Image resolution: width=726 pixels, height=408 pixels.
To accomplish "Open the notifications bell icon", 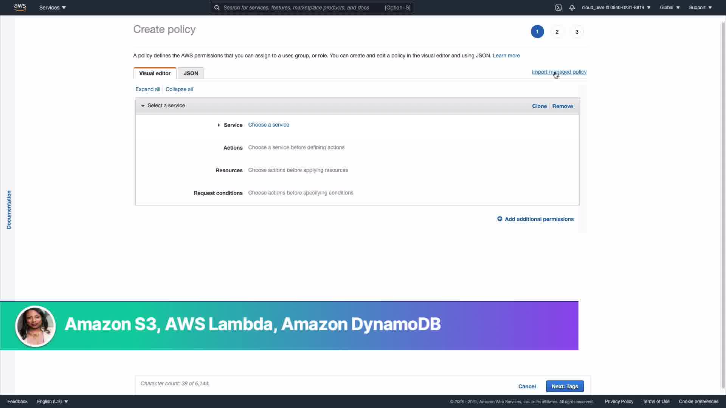I will tap(572, 8).
